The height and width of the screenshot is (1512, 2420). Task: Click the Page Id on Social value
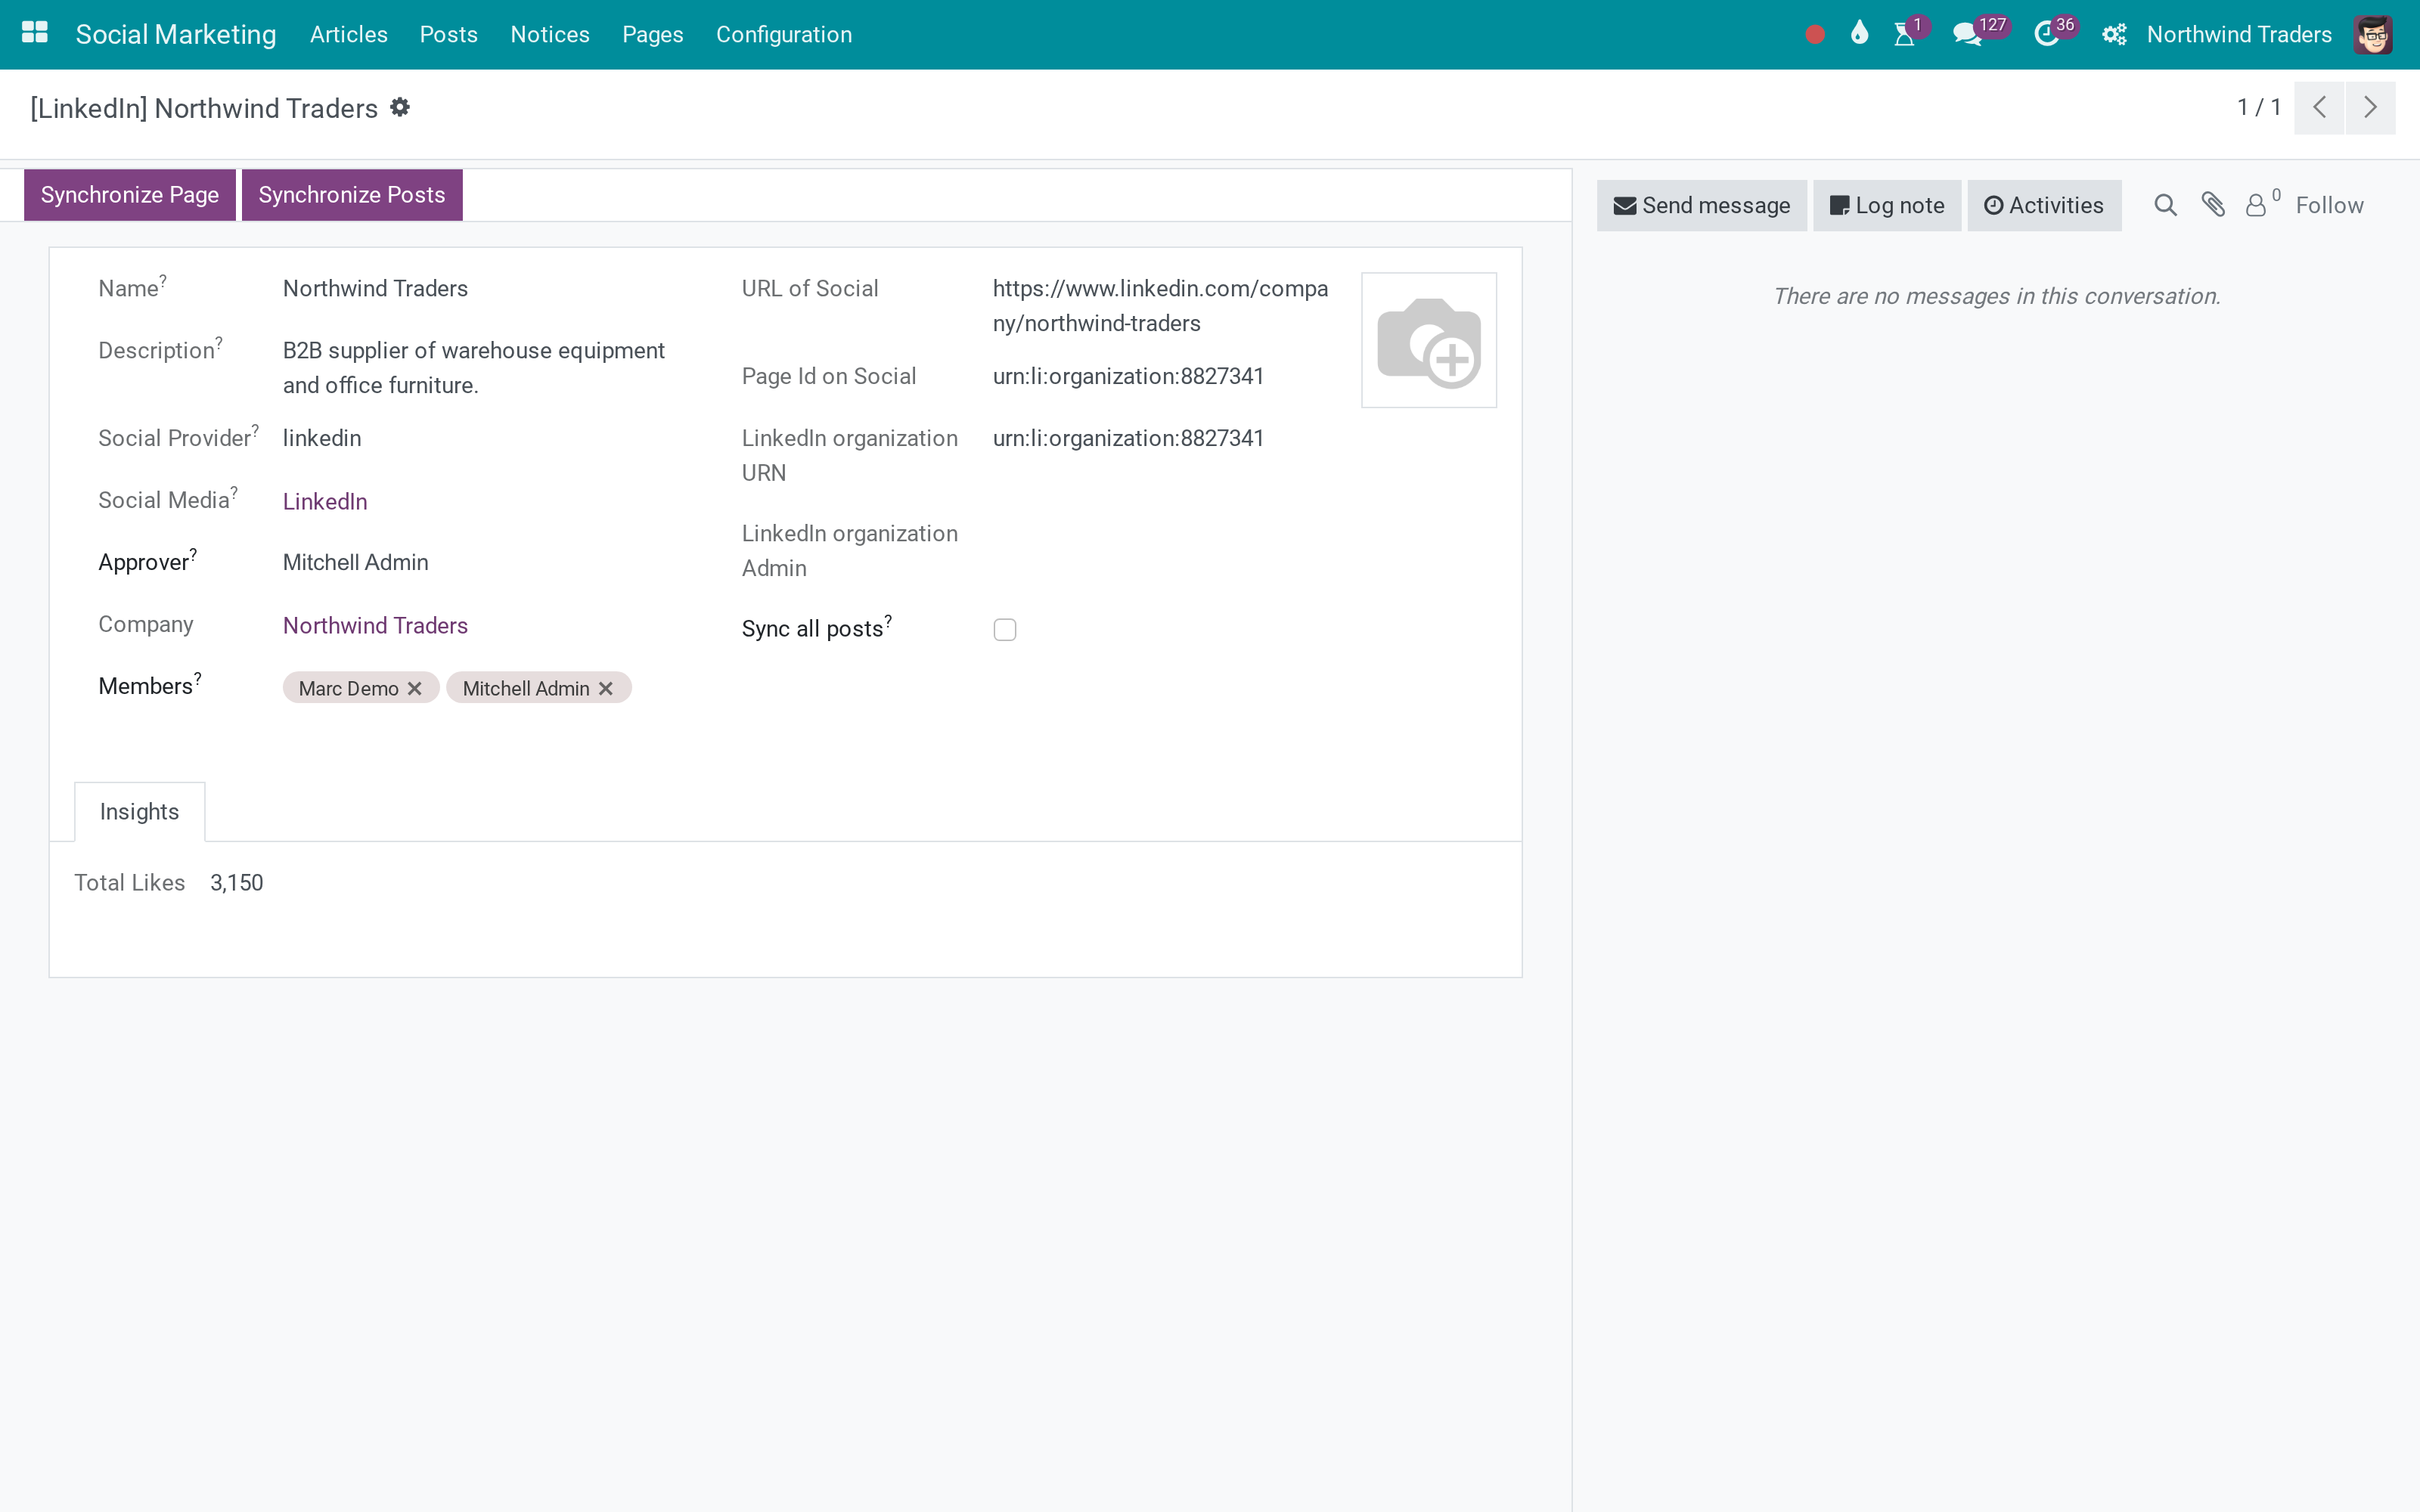point(1128,376)
